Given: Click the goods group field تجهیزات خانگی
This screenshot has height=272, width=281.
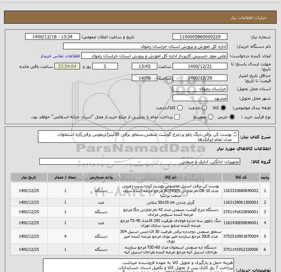Looking at the screenshot, I should pyautogui.click(x=140, y=161).
